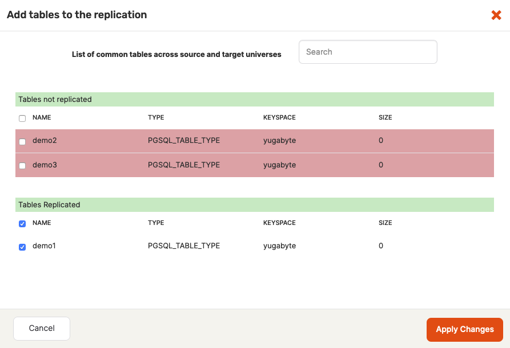This screenshot has width=510, height=348.
Task: Click the Tables Replicated section heading
Action: click(x=49, y=205)
